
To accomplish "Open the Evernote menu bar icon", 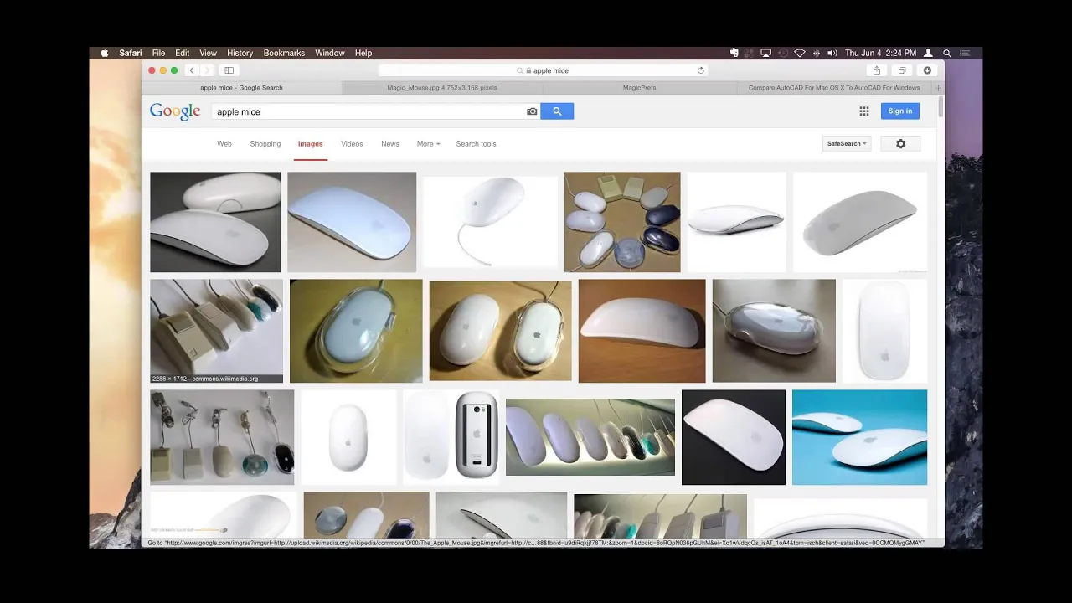I will tap(734, 53).
